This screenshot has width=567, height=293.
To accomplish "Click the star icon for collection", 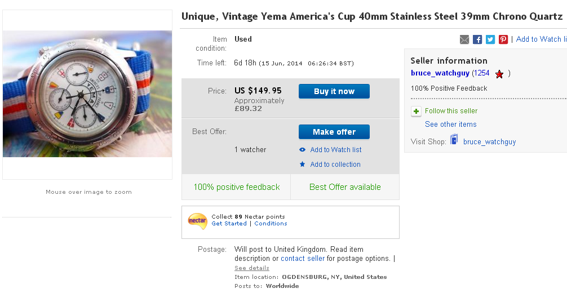I will 303,165.
